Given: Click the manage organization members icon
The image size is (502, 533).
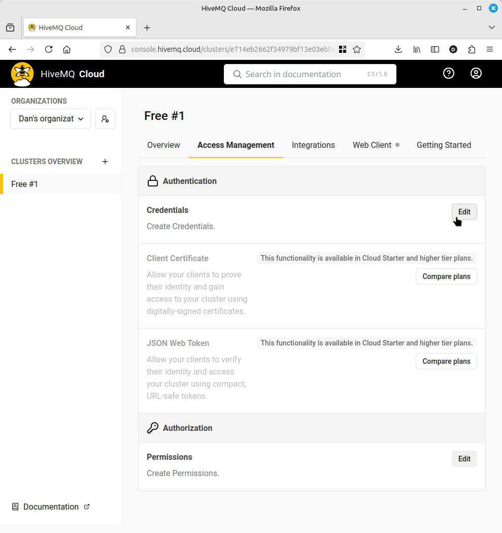Looking at the screenshot, I should point(105,119).
